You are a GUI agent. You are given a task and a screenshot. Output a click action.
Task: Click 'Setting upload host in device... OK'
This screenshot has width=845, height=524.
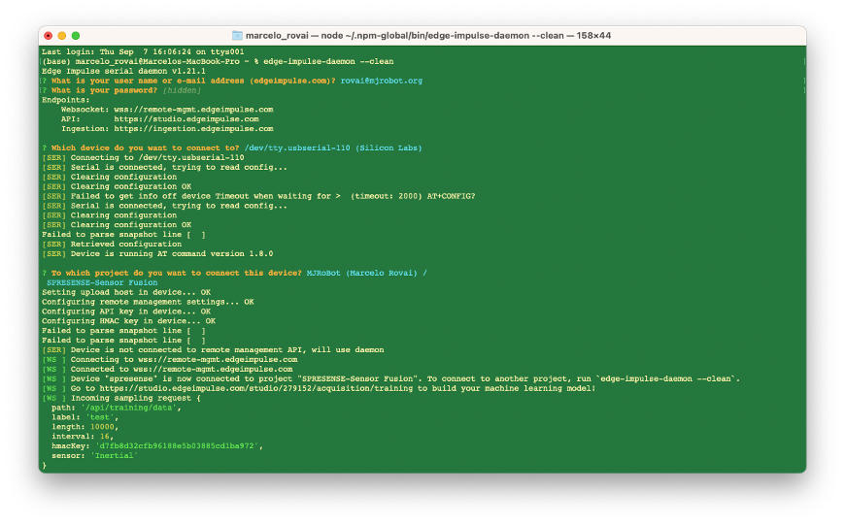[126, 292]
